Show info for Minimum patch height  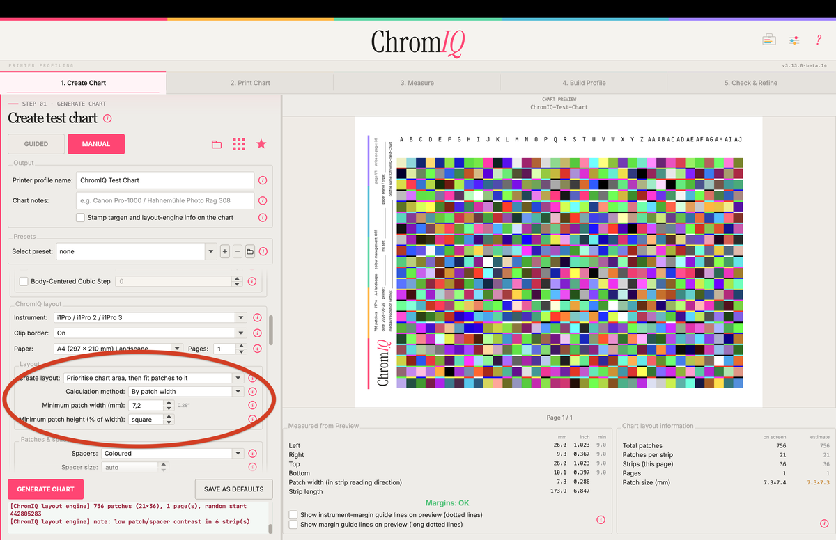tap(252, 419)
